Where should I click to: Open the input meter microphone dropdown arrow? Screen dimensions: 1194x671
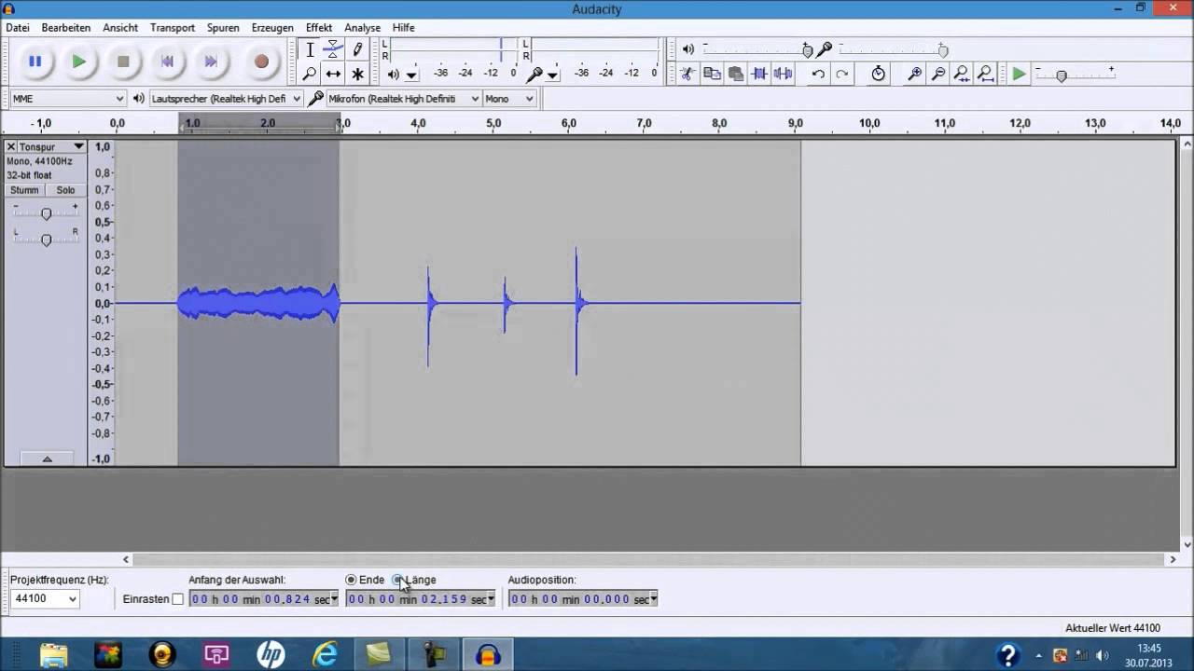tap(552, 75)
